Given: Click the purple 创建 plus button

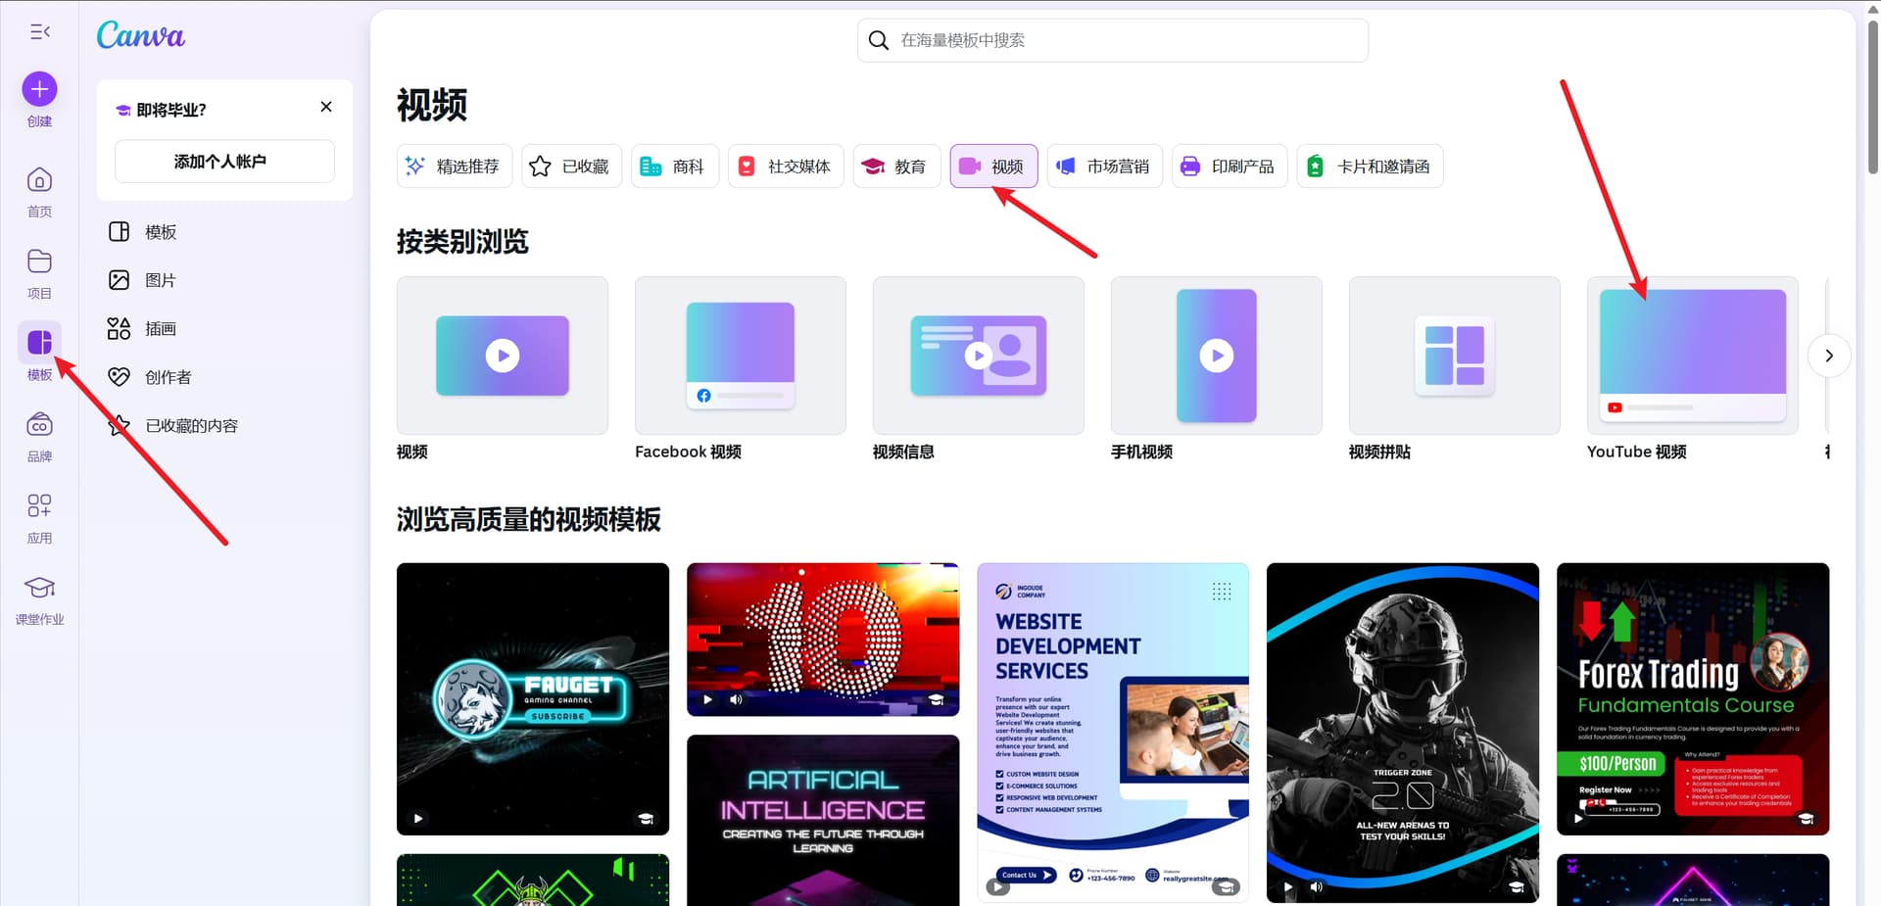Looking at the screenshot, I should [x=39, y=89].
